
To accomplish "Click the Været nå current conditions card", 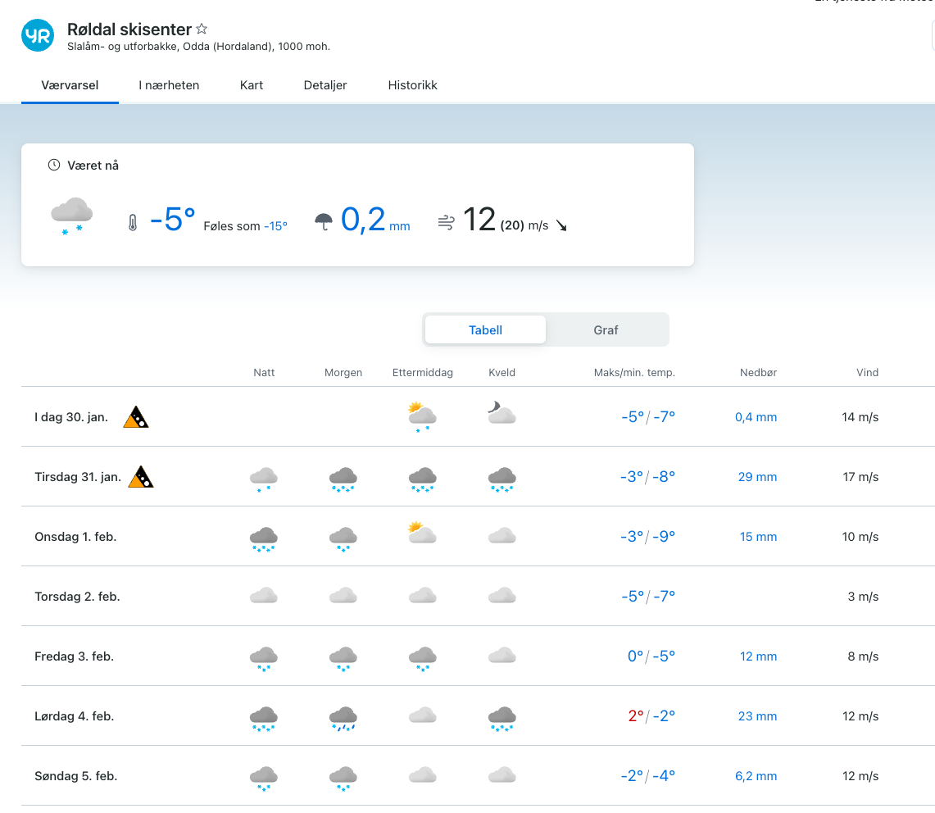I will (x=357, y=205).
